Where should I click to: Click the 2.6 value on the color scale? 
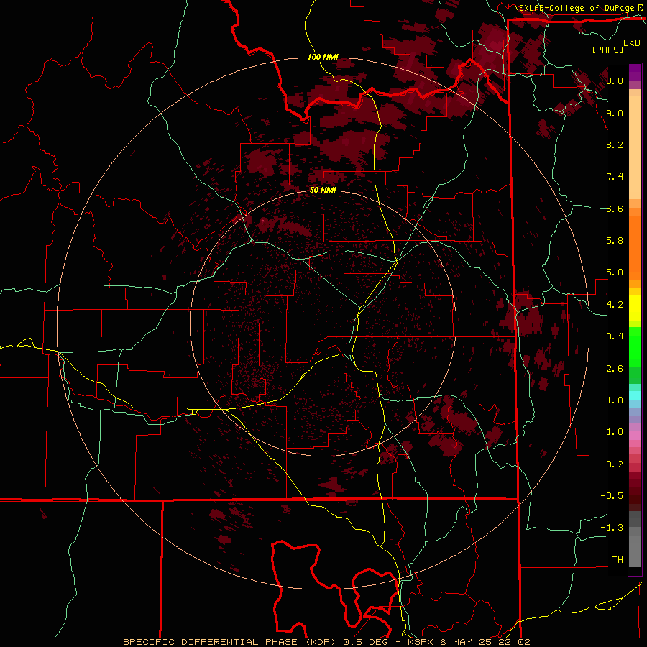pyautogui.click(x=615, y=369)
